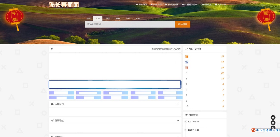Switch to the 百度 search tab
The height and width of the screenshot is (137, 280).
coord(108,19)
